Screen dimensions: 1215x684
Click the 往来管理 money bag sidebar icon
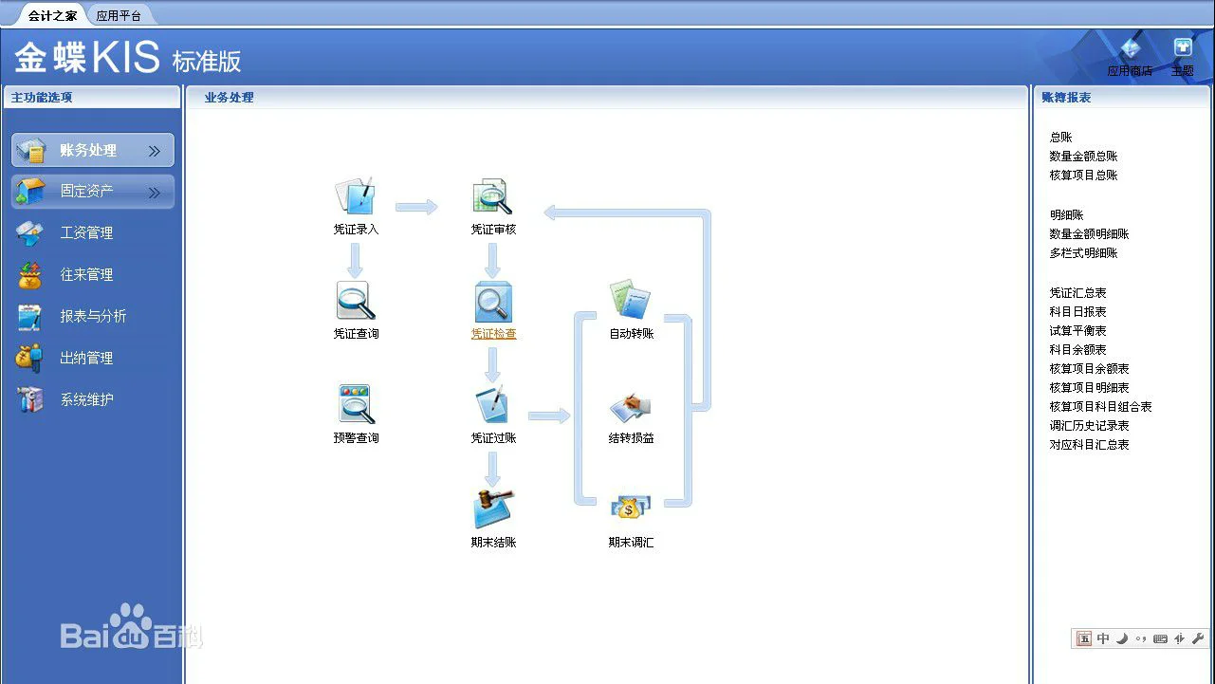coord(29,275)
